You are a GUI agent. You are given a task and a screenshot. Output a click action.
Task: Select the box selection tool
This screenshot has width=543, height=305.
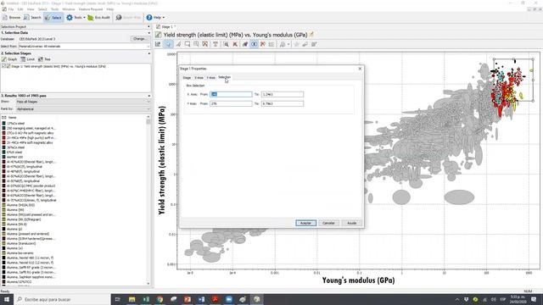tap(188, 44)
